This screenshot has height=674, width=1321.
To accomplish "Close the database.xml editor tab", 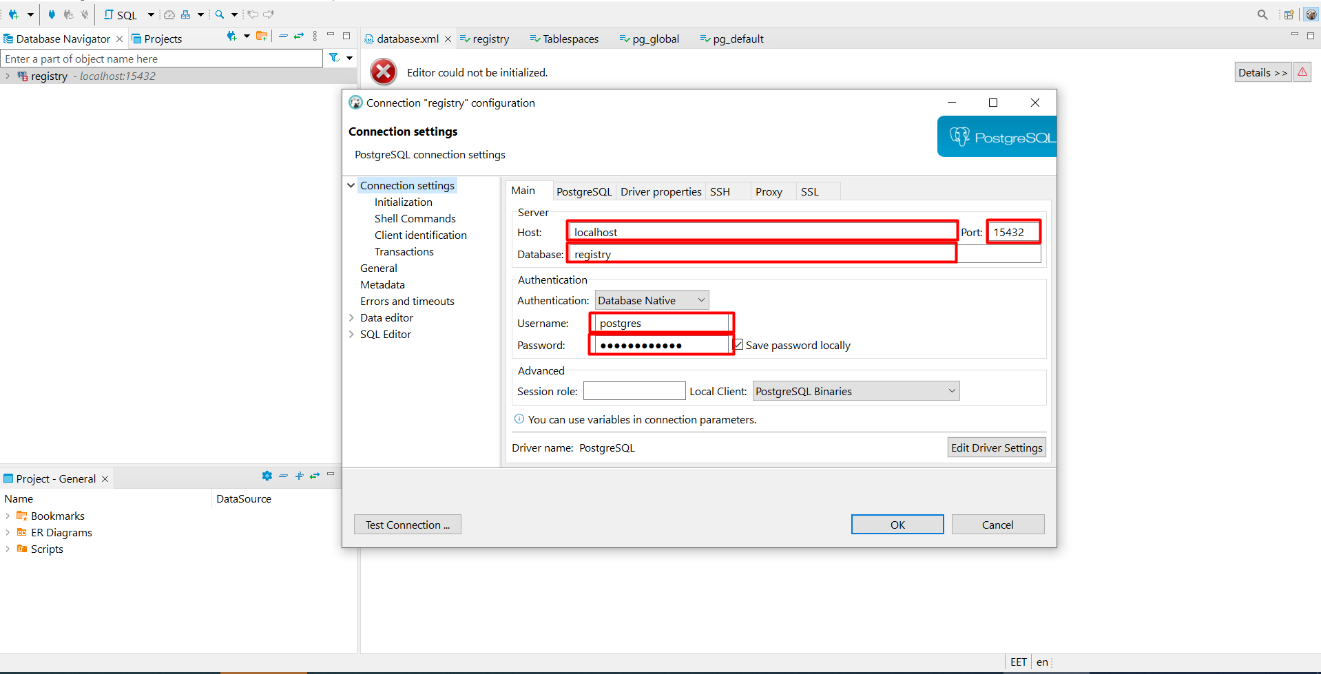I will 448,39.
